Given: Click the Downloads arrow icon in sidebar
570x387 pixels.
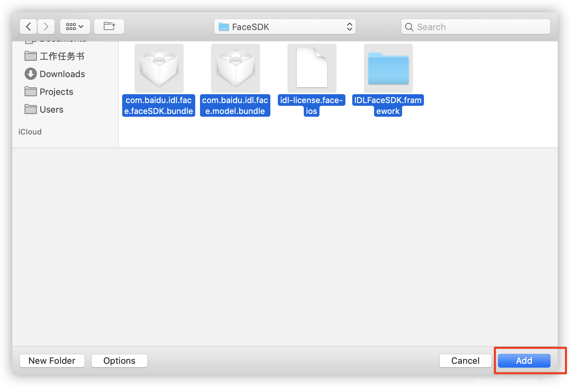Looking at the screenshot, I should (31, 74).
